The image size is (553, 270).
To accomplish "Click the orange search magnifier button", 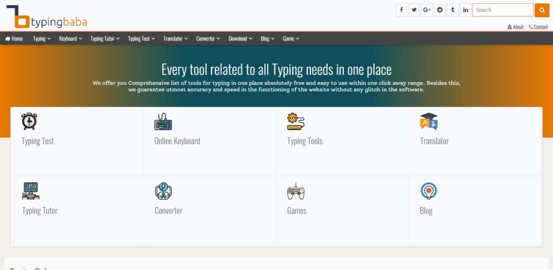I will [542, 10].
